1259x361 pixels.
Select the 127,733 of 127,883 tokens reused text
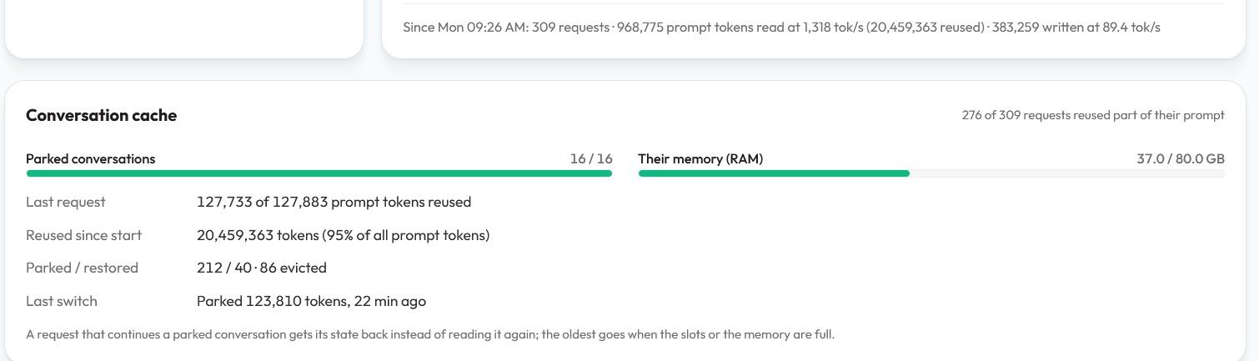(334, 202)
